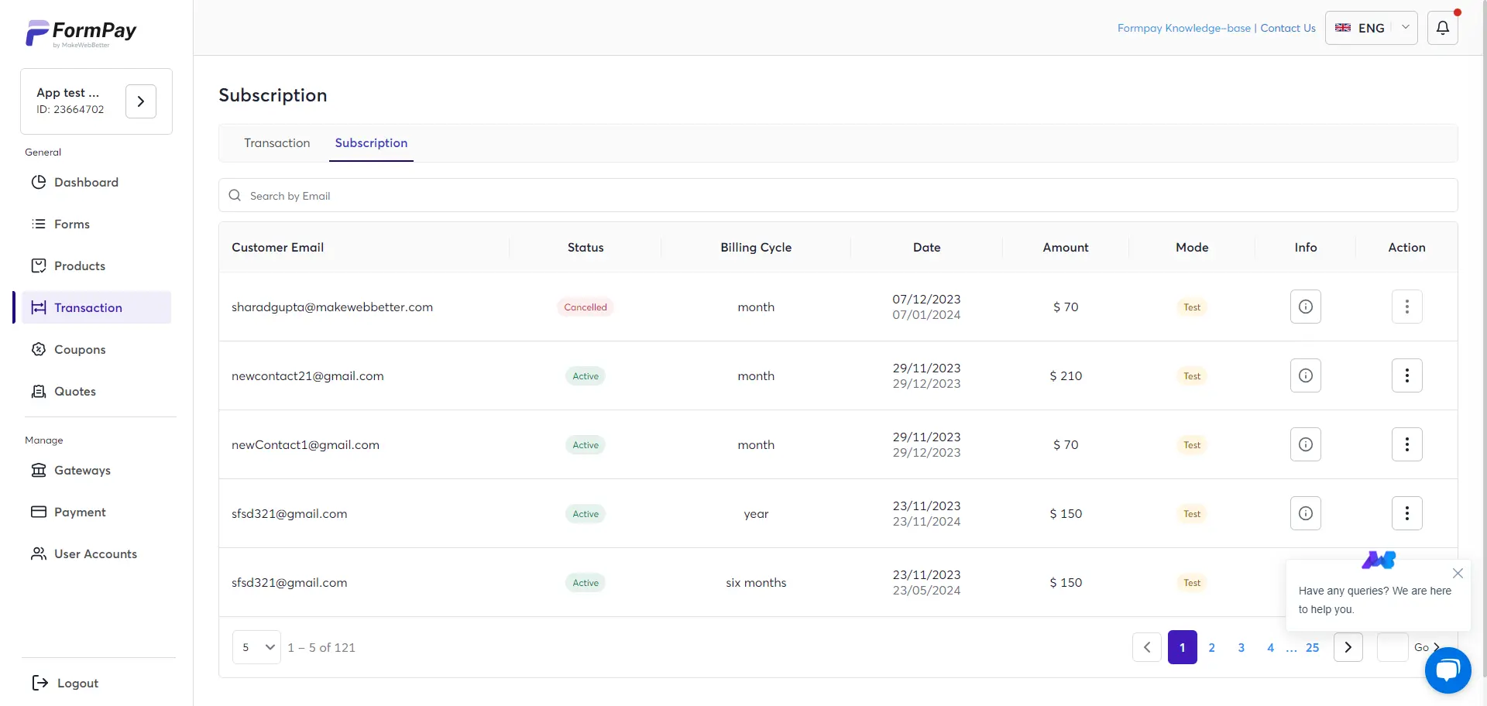This screenshot has width=1487, height=706.
Task: Select Forms in the sidebar
Action: coord(72,224)
